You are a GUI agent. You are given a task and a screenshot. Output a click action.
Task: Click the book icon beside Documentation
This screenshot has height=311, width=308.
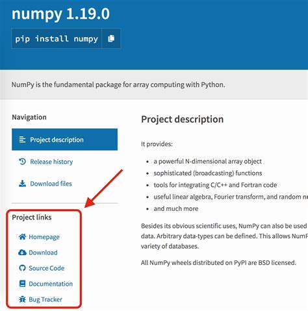(x=22, y=284)
